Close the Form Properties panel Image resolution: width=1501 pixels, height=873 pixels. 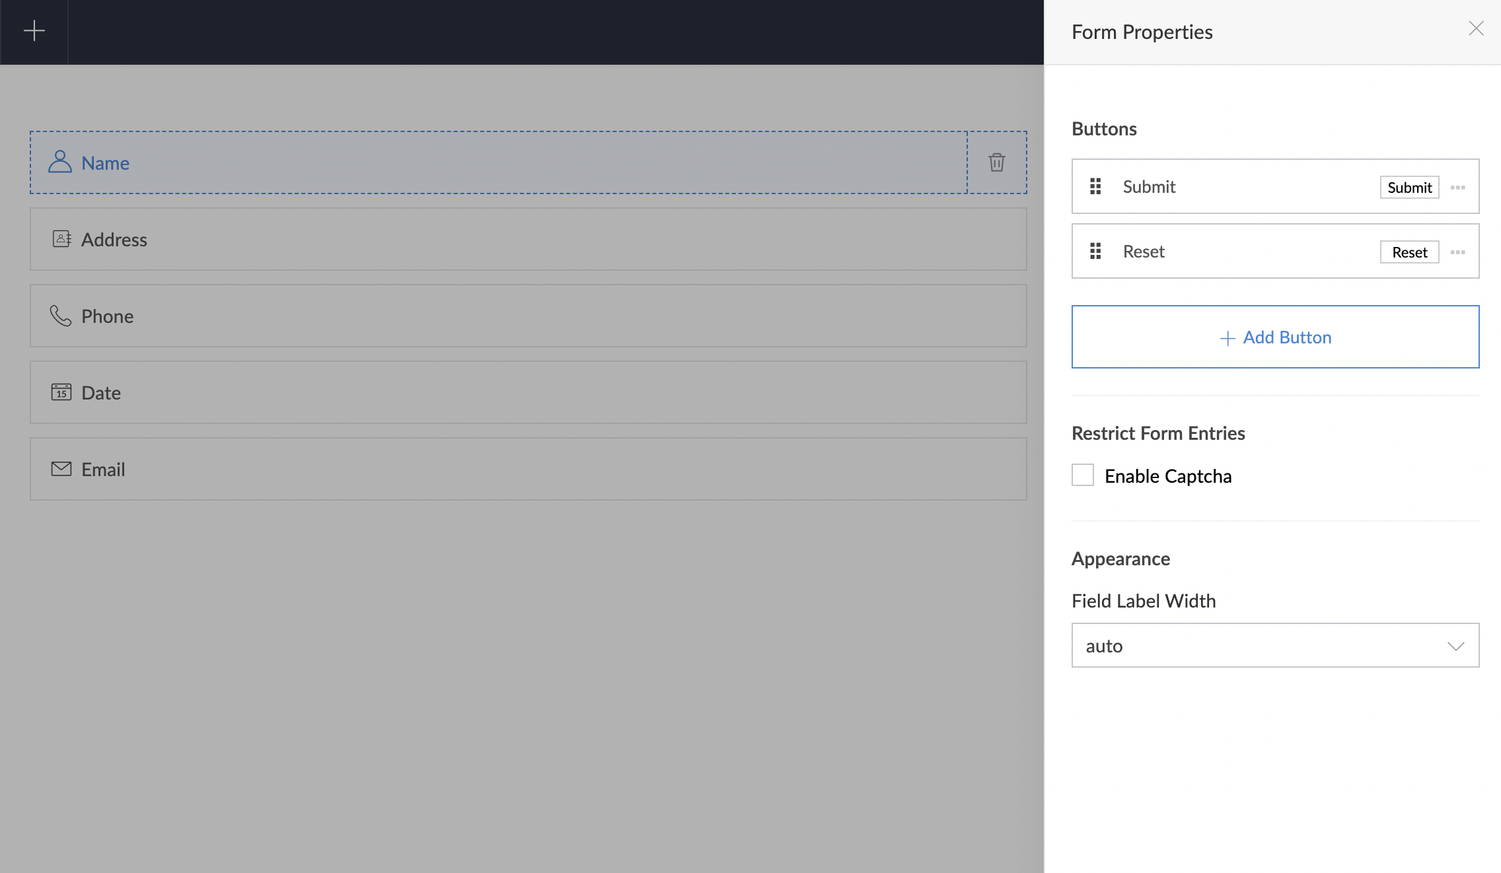coord(1476,28)
